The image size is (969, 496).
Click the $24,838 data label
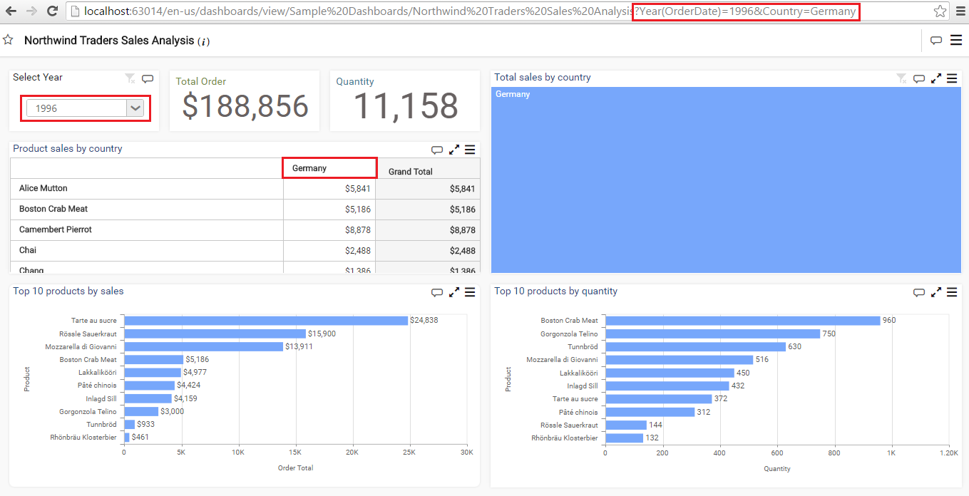(424, 321)
